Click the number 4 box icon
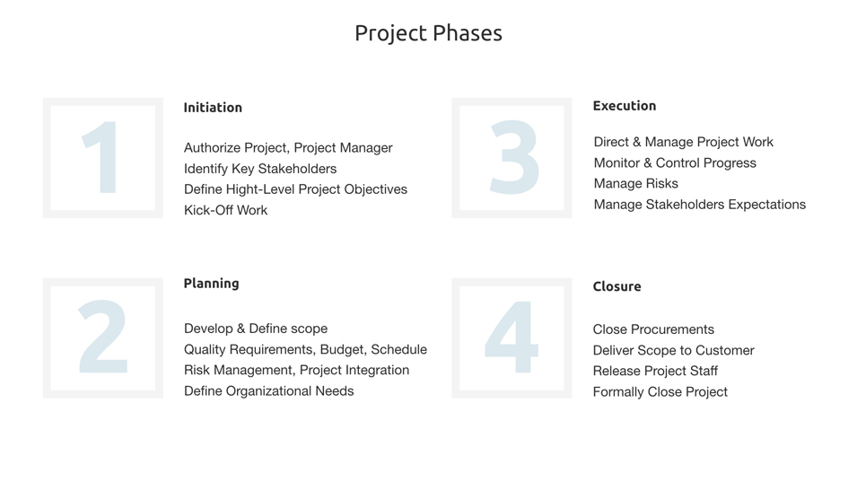 [x=512, y=337]
